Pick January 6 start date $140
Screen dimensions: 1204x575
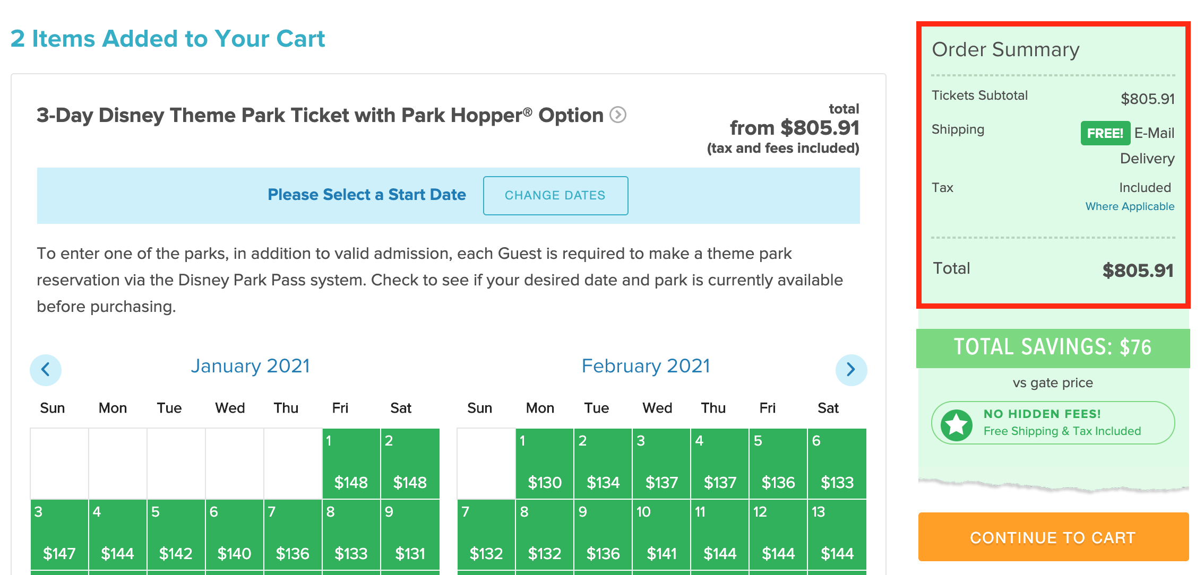(235, 535)
